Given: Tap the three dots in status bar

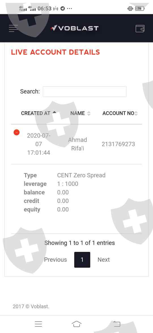Looking at the screenshot, I should tap(69, 9).
